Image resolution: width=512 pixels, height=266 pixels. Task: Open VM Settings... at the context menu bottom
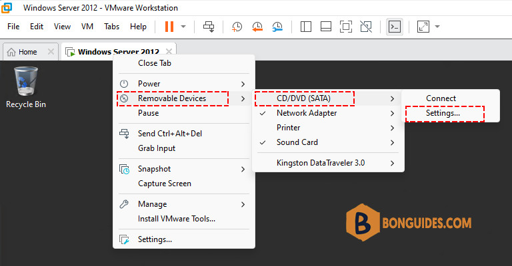tap(184, 239)
